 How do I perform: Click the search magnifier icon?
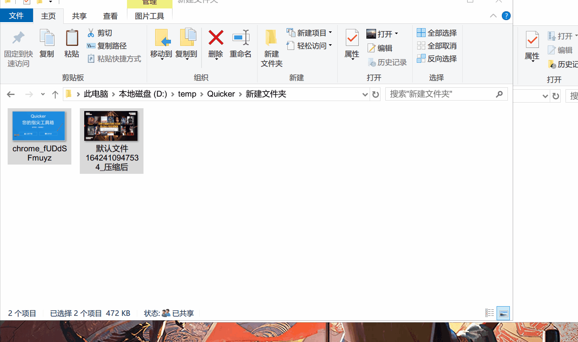pyautogui.click(x=499, y=94)
